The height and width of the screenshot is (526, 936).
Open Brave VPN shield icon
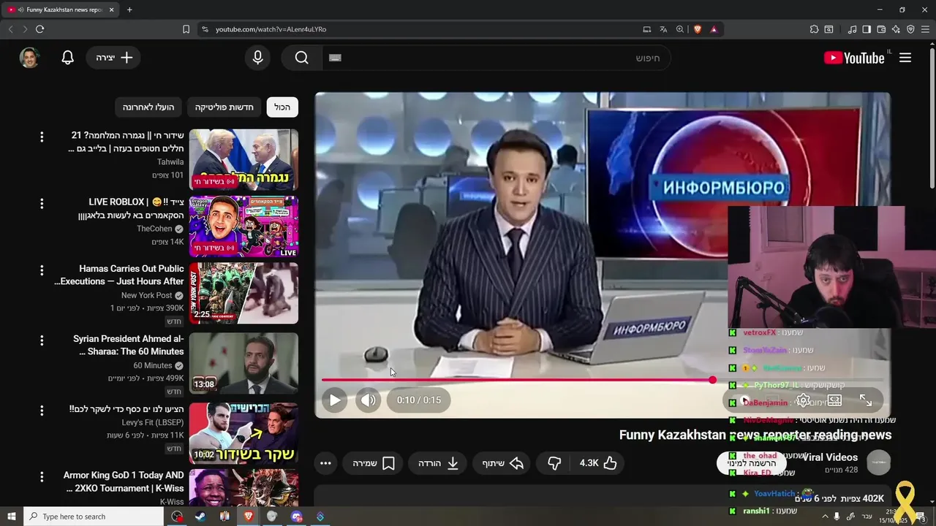910,29
